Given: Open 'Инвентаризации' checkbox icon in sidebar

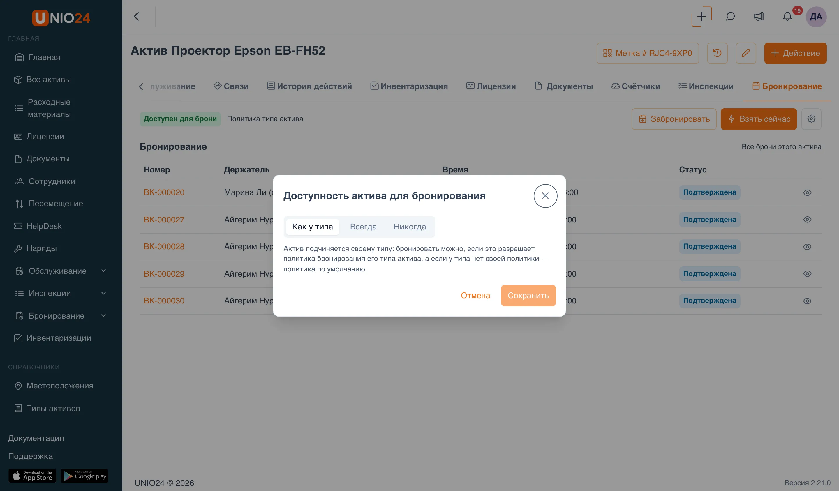Looking at the screenshot, I should point(18,338).
